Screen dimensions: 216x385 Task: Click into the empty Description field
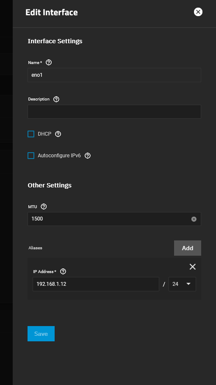coord(114,112)
